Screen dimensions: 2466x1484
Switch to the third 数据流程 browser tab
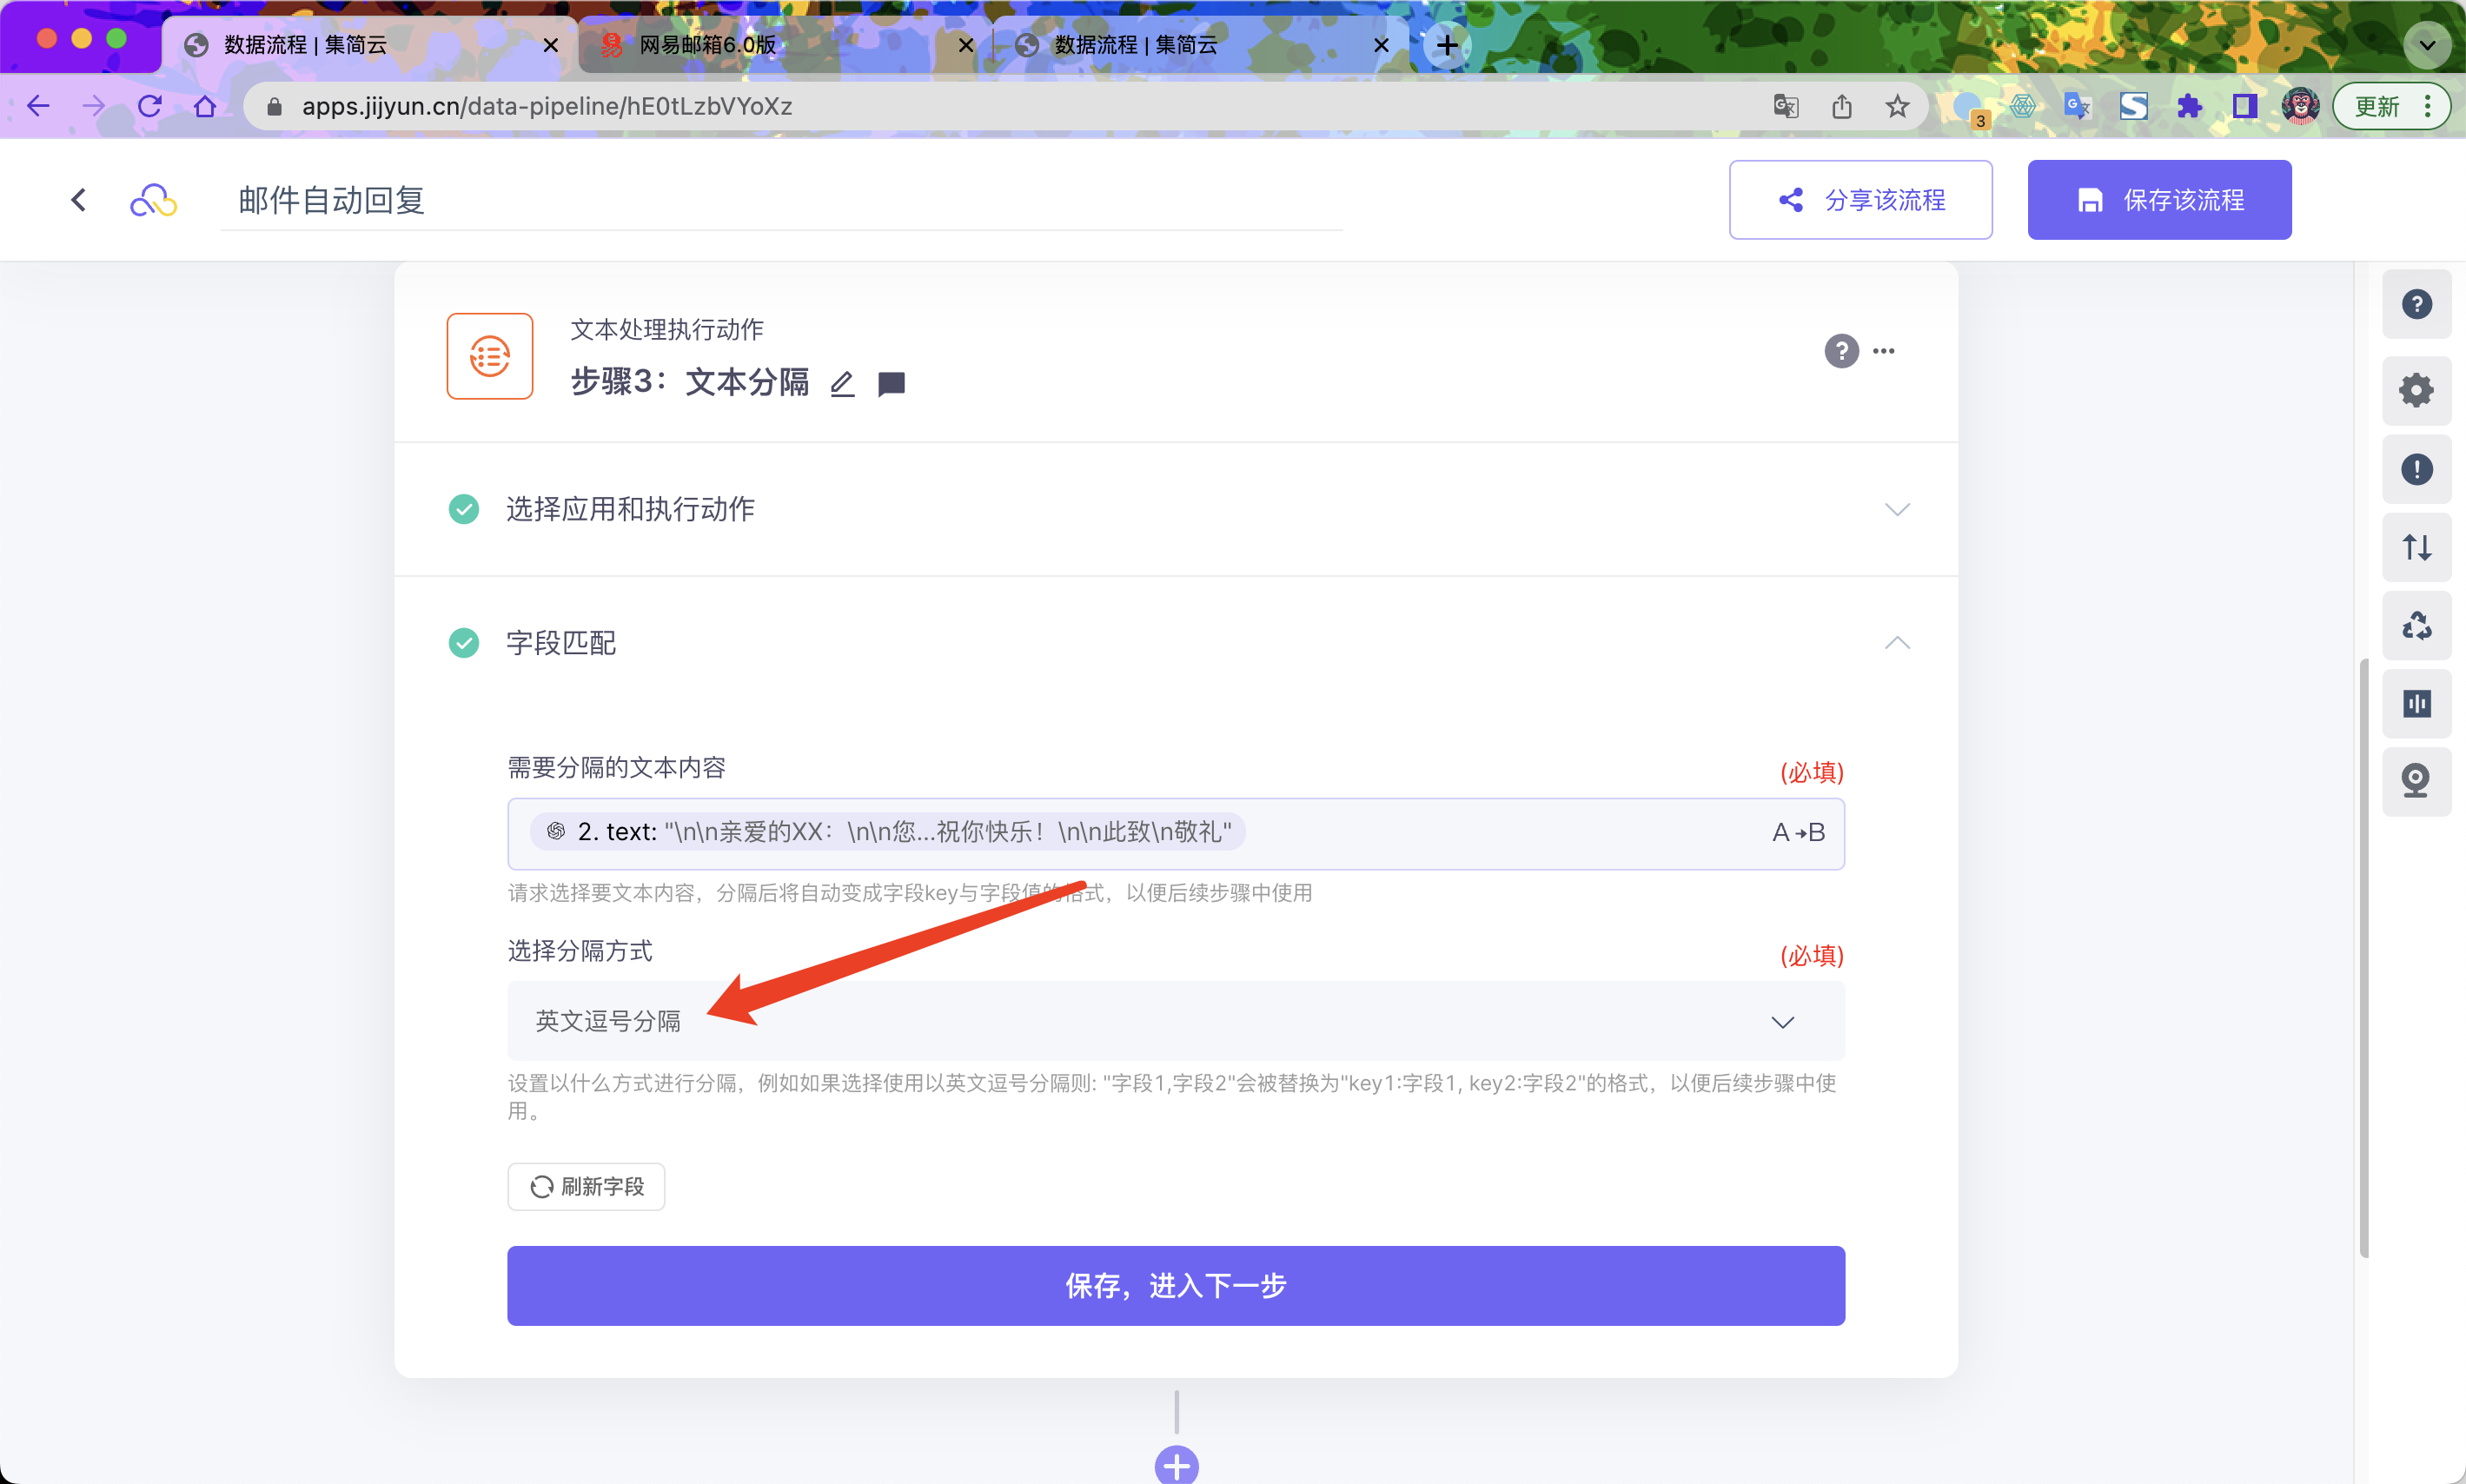[x=1135, y=45]
